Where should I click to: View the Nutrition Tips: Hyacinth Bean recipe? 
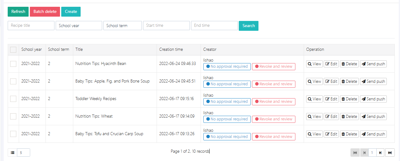point(314,64)
